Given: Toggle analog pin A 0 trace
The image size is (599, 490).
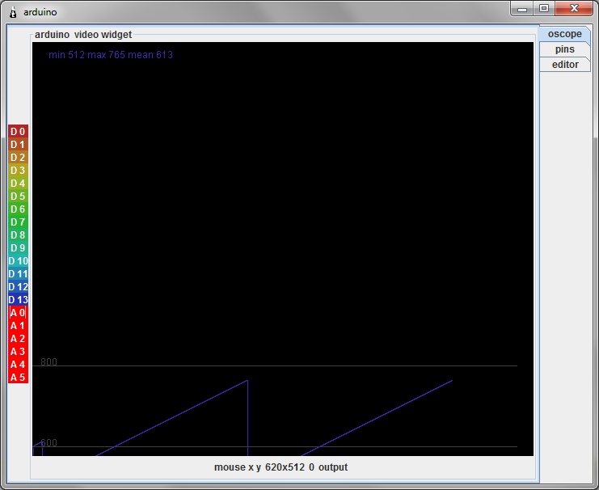Looking at the screenshot, I should [x=18, y=313].
